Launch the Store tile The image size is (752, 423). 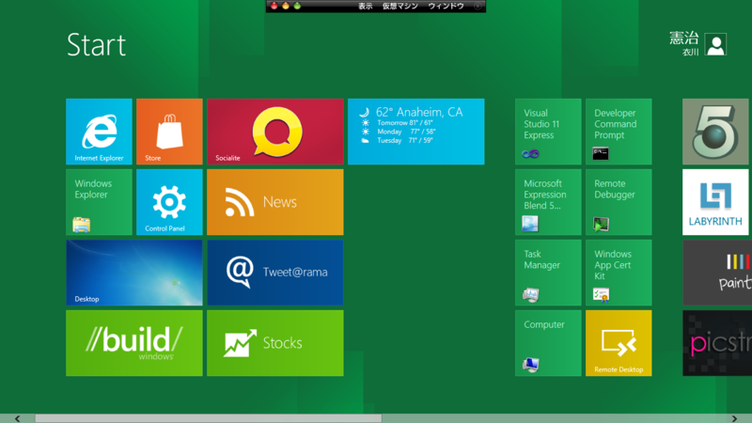point(169,132)
